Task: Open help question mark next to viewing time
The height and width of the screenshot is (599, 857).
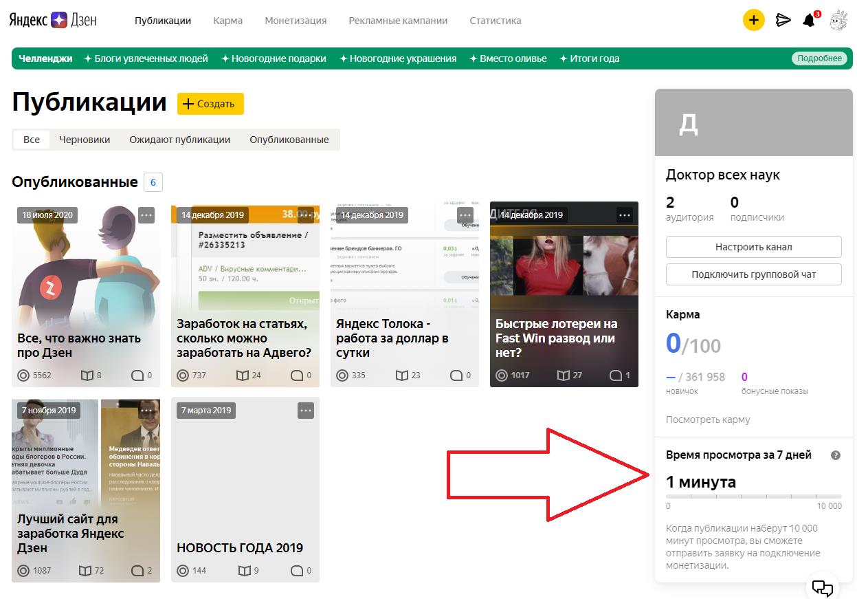Action: point(836,455)
